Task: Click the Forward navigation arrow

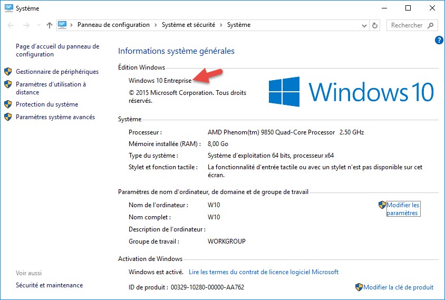Action: tap(25, 25)
